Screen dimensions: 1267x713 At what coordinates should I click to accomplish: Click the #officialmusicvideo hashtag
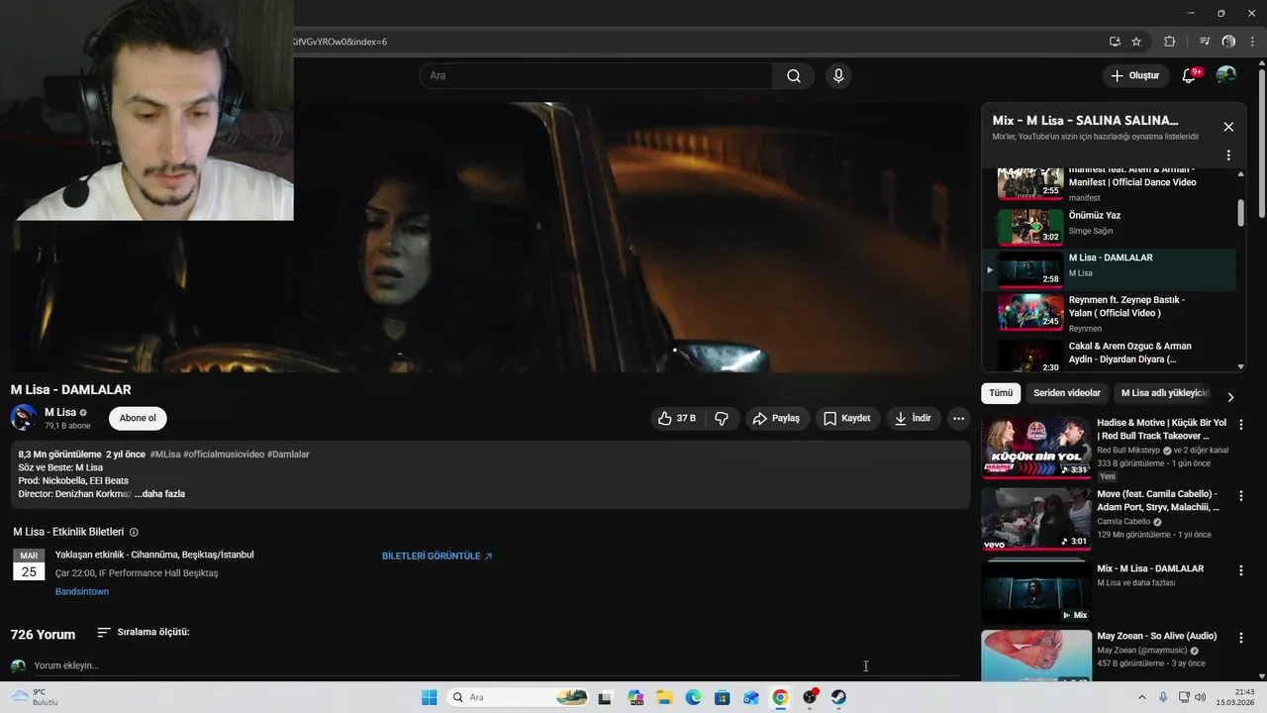(x=224, y=455)
